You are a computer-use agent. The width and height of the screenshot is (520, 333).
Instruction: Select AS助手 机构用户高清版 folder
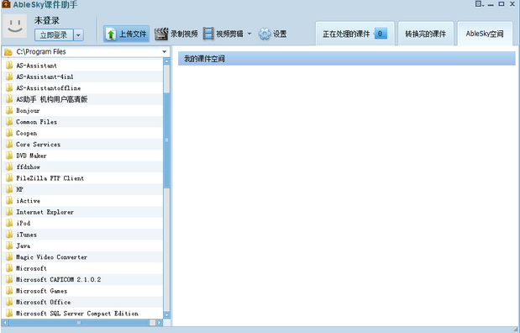82,99
